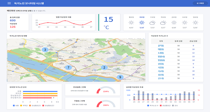
Task: Open the 망원1동 region link
Action: point(161,57)
